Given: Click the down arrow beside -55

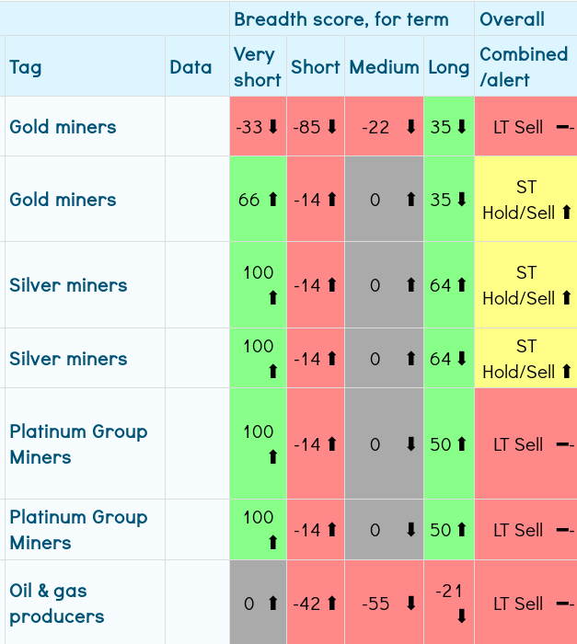Looking at the screenshot, I should [x=410, y=604].
